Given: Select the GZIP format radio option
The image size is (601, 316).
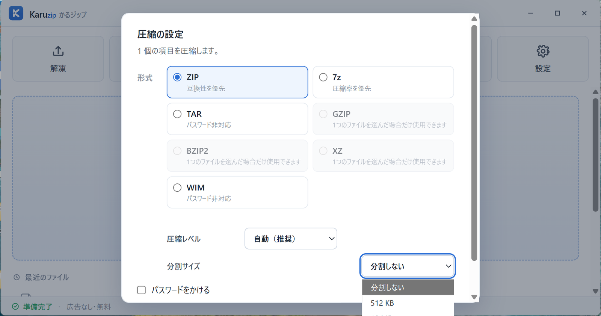Looking at the screenshot, I should [x=323, y=114].
